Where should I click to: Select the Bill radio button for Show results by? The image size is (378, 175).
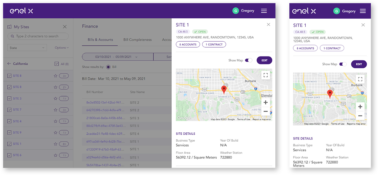click(108, 67)
